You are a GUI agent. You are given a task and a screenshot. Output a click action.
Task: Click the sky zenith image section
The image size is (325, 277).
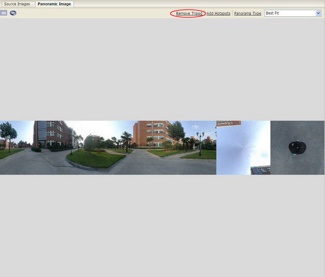coord(244,148)
